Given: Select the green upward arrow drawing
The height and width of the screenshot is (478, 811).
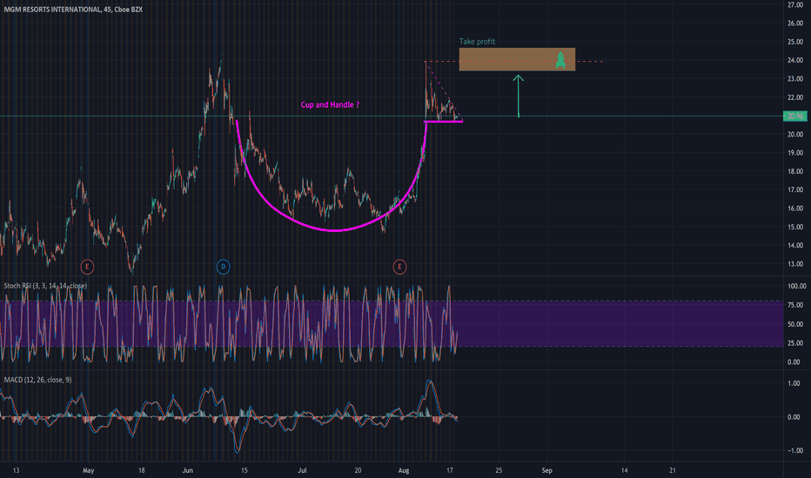Looking at the screenshot, I should (519, 96).
